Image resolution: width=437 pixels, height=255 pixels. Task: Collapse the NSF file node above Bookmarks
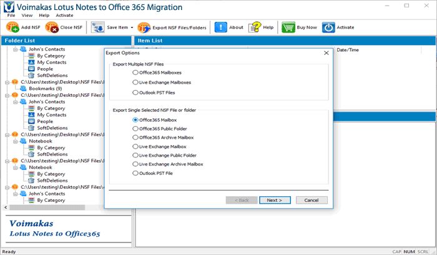[x=7, y=82]
